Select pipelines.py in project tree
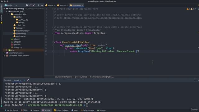The width and height of the screenshot is (199, 112). (x=20, y=34)
